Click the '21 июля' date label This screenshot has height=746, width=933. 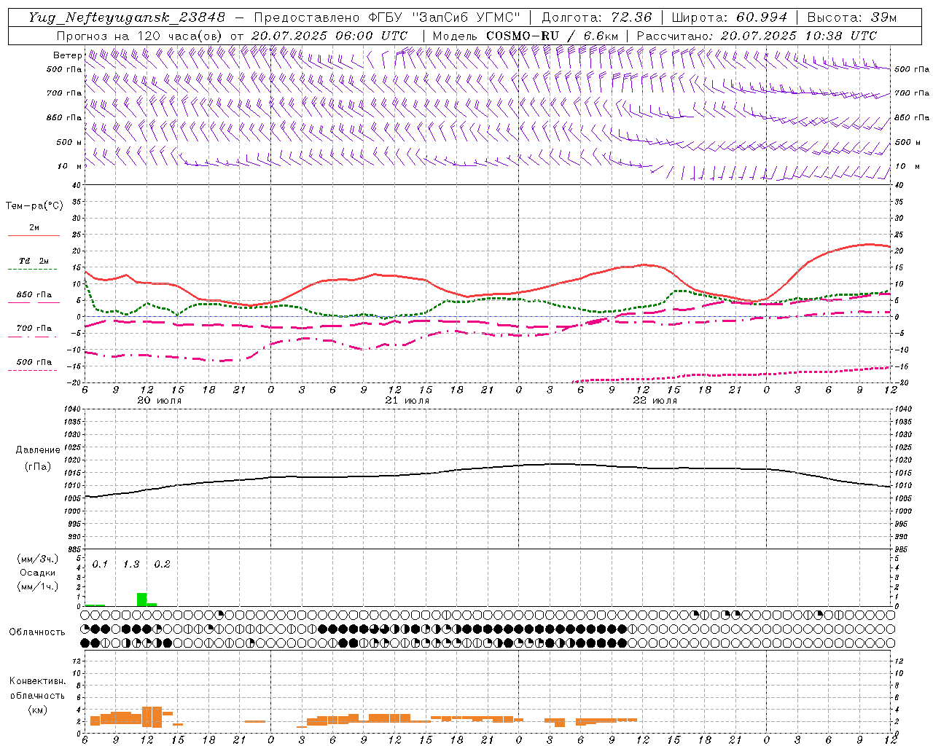click(407, 401)
